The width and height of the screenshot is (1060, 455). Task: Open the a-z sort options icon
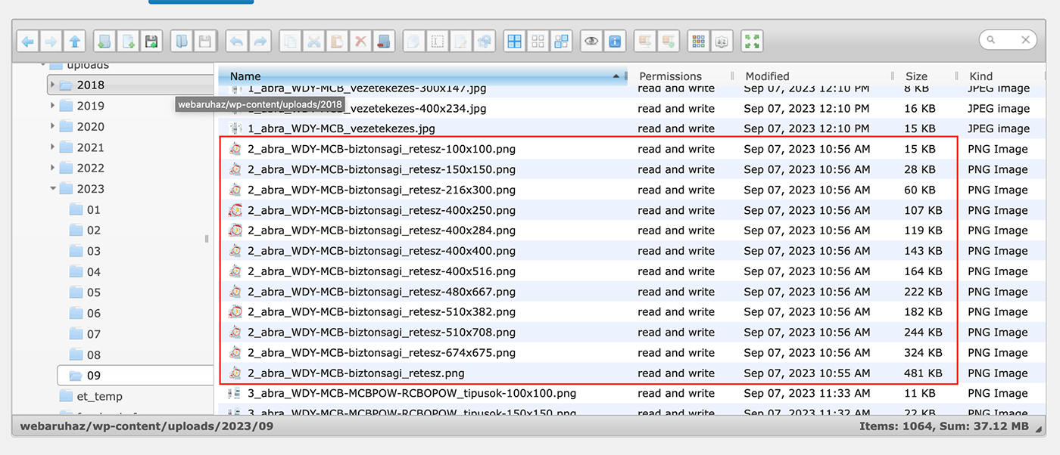pyautogui.click(x=722, y=42)
